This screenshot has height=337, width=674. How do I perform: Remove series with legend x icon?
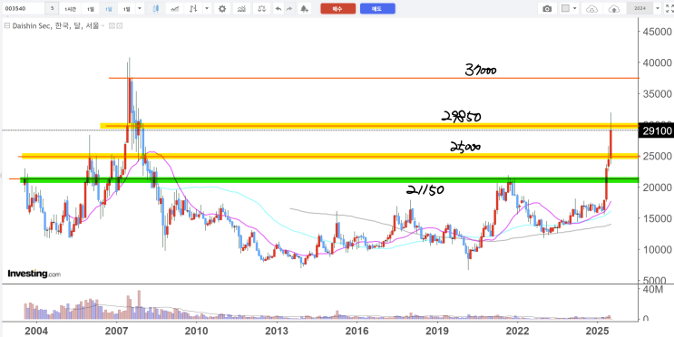pyautogui.click(x=119, y=25)
